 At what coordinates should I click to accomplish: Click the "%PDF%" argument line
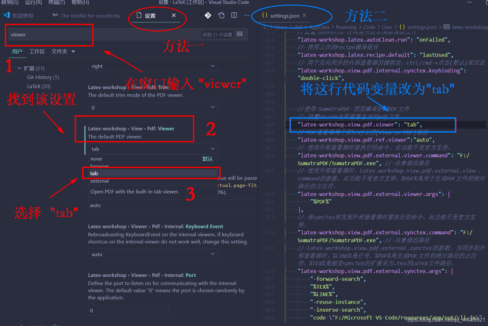(x=321, y=202)
